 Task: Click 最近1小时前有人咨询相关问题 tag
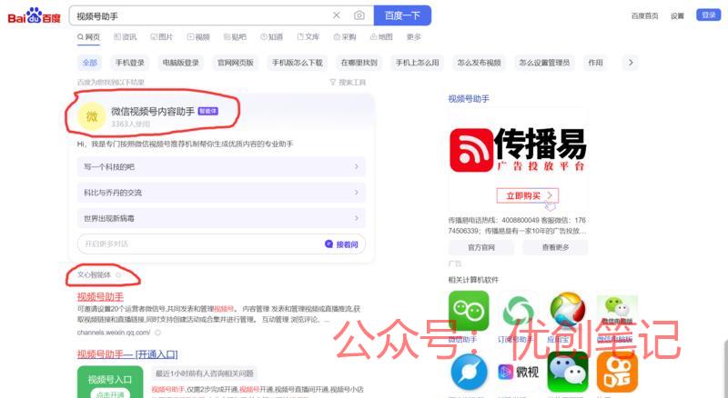[204, 373]
